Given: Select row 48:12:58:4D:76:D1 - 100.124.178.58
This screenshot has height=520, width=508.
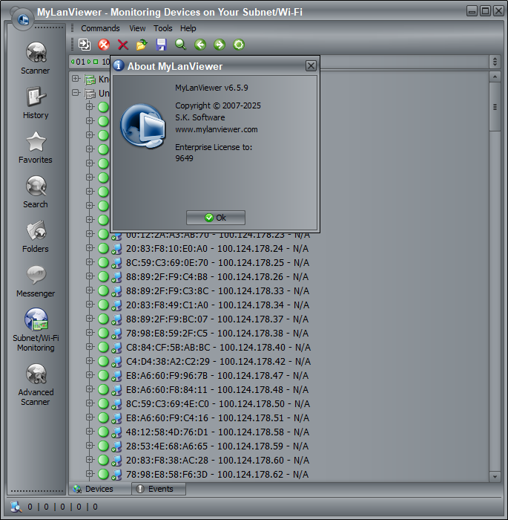Looking at the screenshot, I should pos(217,432).
